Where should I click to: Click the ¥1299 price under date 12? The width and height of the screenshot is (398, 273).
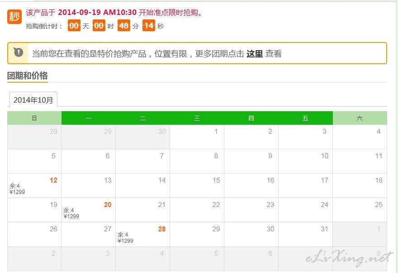click(x=17, y=192)
